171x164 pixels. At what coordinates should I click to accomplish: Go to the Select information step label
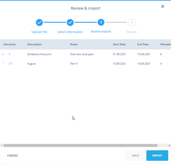coord(70,32)
